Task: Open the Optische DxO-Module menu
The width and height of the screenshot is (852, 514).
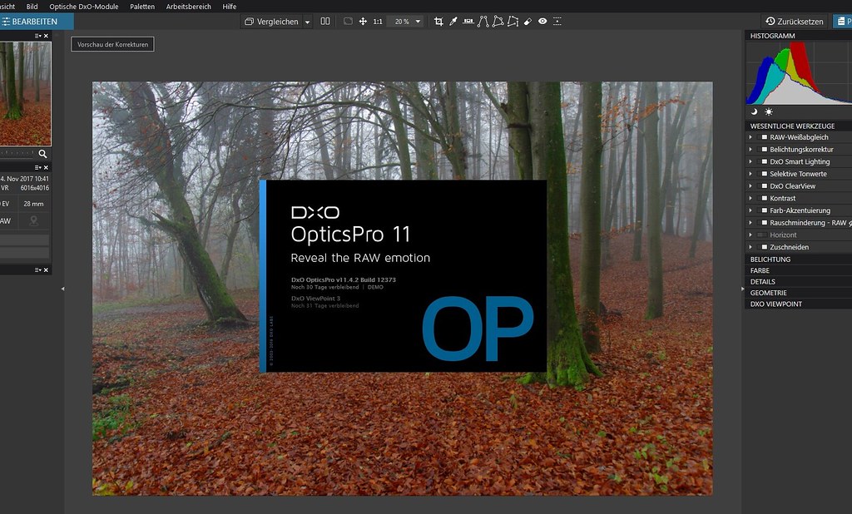Action: click(84, 7)
